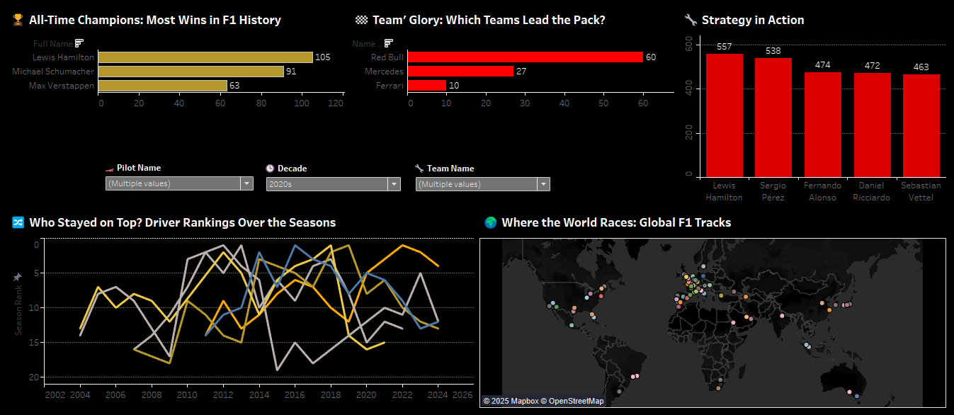Select the Michael Schumacher bar showing 91 wins

pyautogui.click(x=191, y=72)
